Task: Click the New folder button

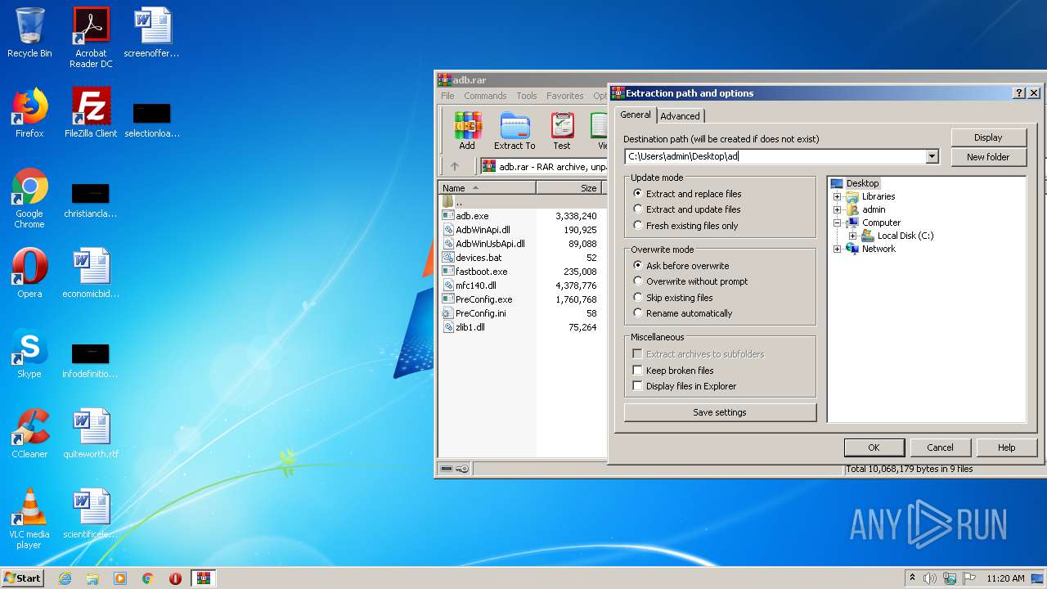Action: pos(988,157)
